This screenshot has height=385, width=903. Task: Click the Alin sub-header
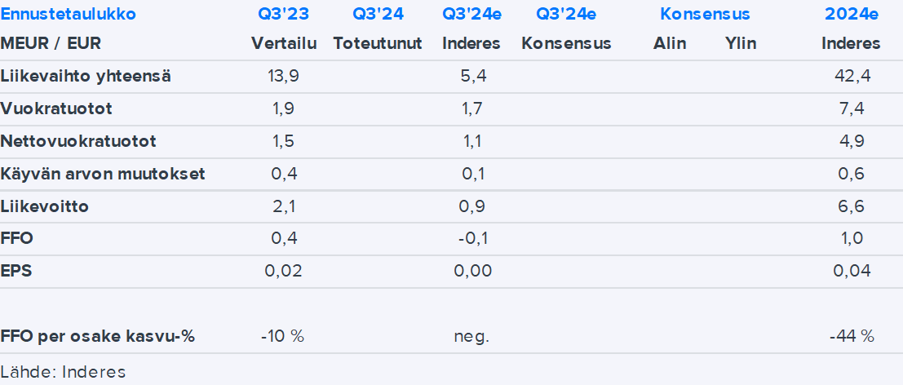pos(669,43)
